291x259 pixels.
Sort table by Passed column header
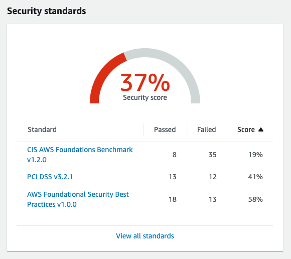tap(165, 129)
